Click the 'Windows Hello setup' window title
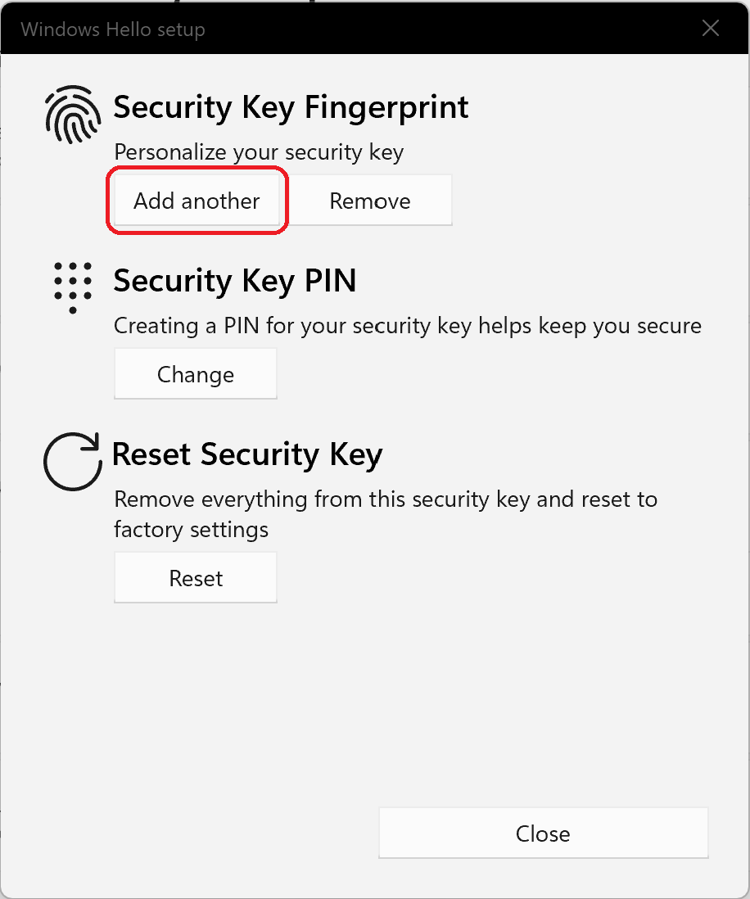750x899 pixels. [x=113, y=29]
